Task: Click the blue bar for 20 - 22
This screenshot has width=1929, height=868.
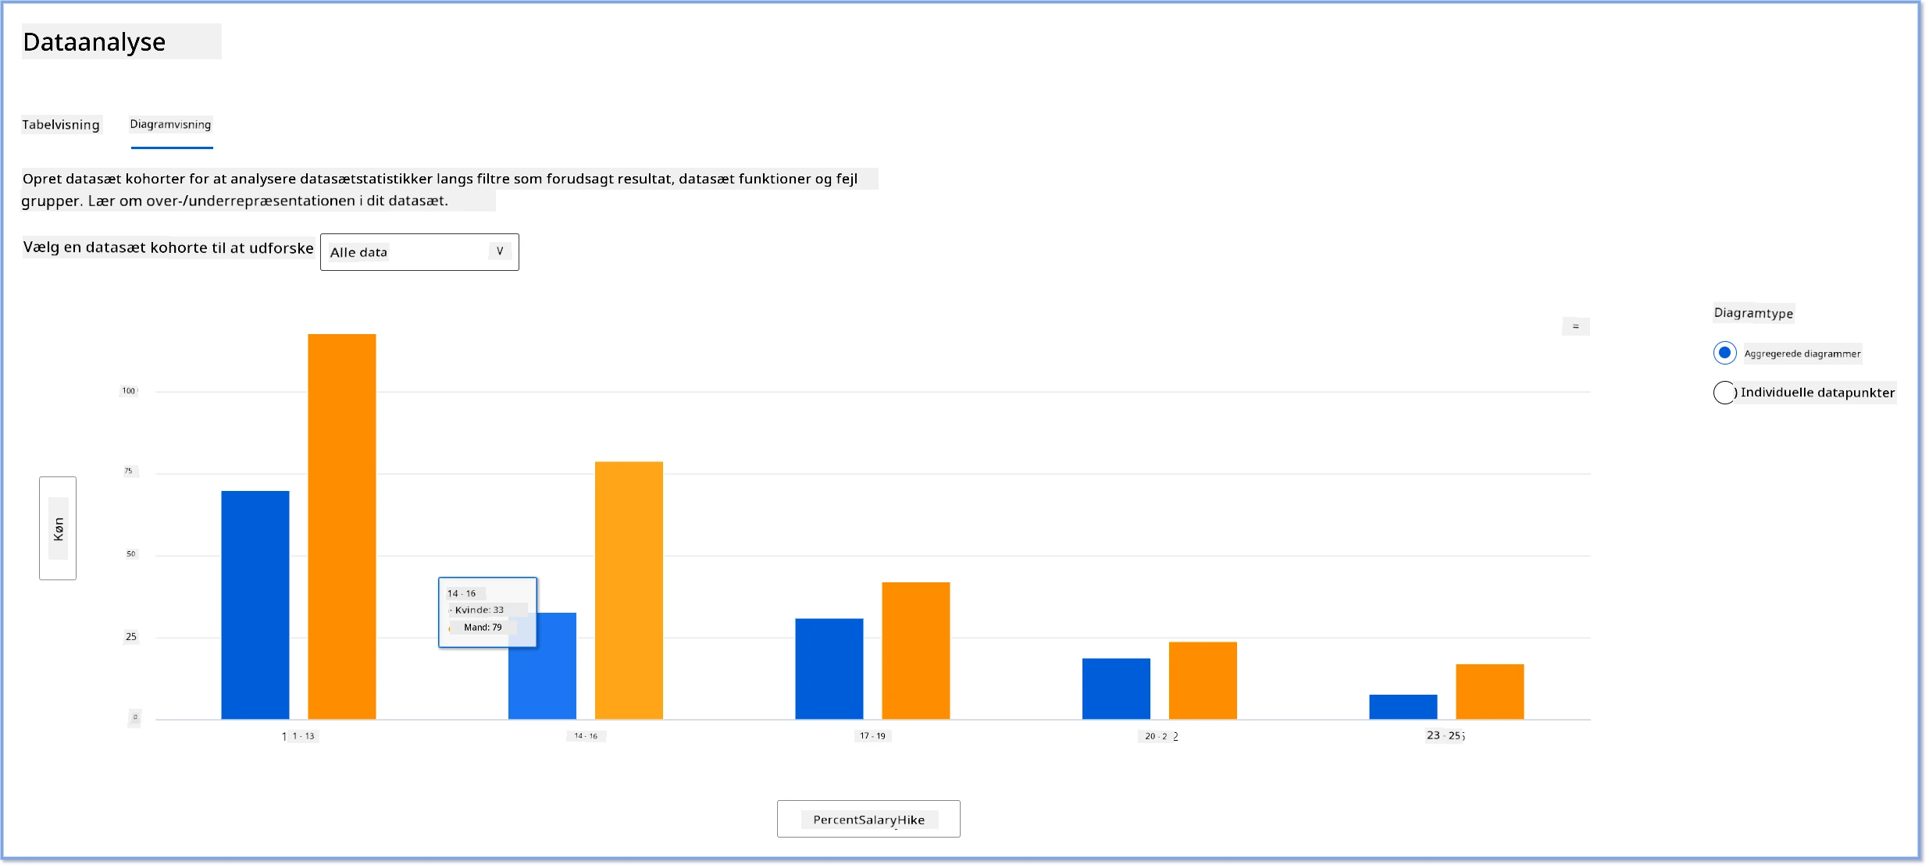Action: [x=1116, y=689]
